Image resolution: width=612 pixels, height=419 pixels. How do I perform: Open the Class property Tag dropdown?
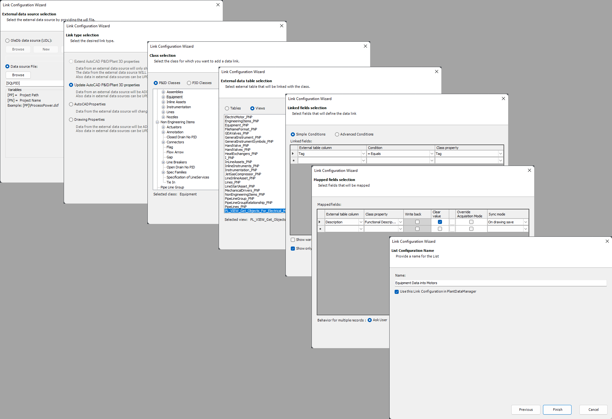tap(500, 154)
